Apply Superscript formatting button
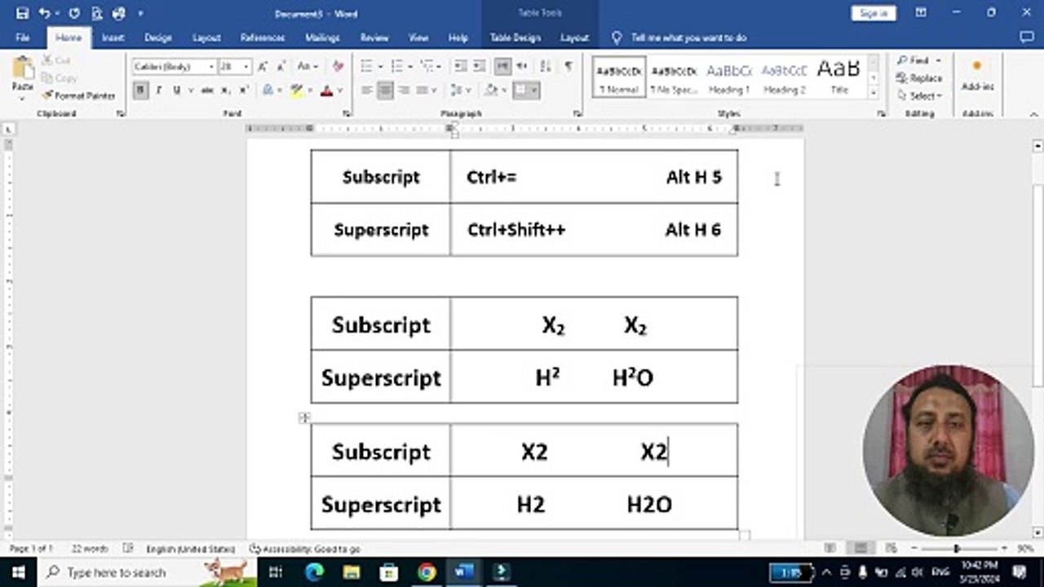This screenshot has width=1044, height=587. point(244,90)
